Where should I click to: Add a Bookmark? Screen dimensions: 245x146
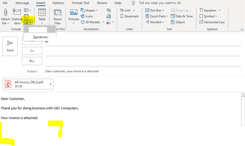(x=130, y=16)
